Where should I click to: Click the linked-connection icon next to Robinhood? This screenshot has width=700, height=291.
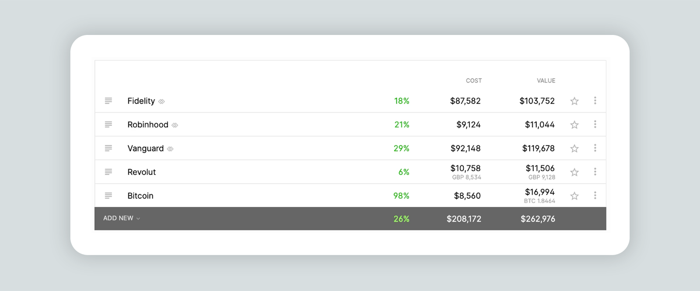pos(175,125)
